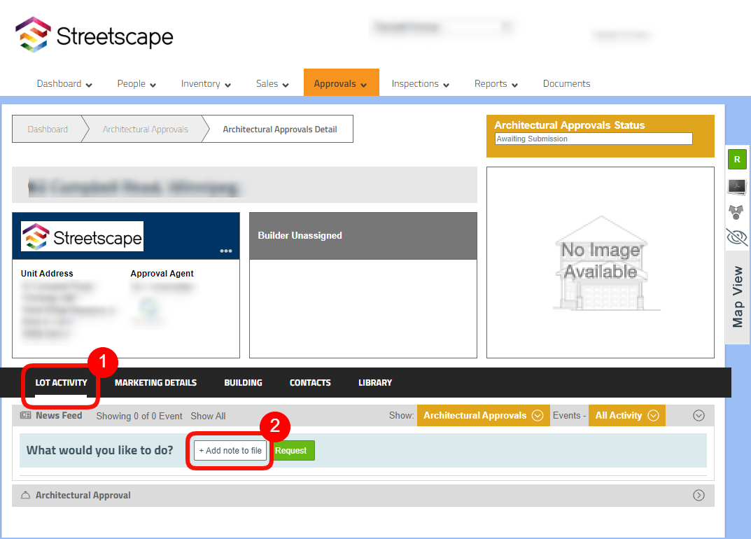The height and width of the screenshot is (539, 751).
Task: Click the Show All link
Action: [208, 416]
